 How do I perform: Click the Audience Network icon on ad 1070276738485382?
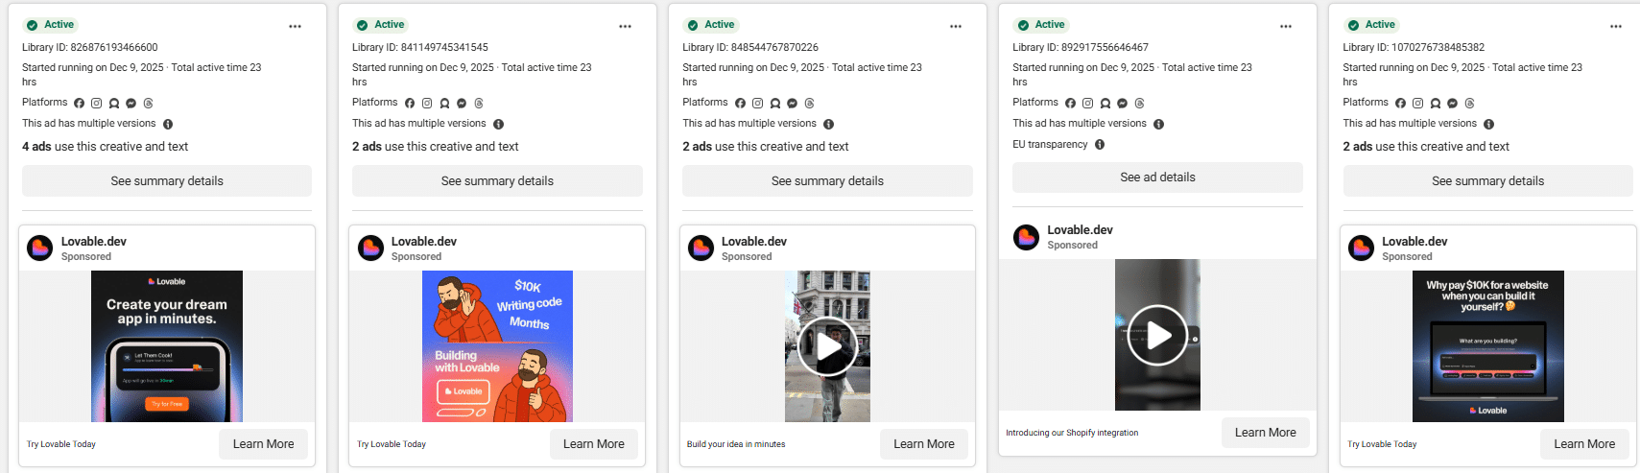tap(1435, 103)
